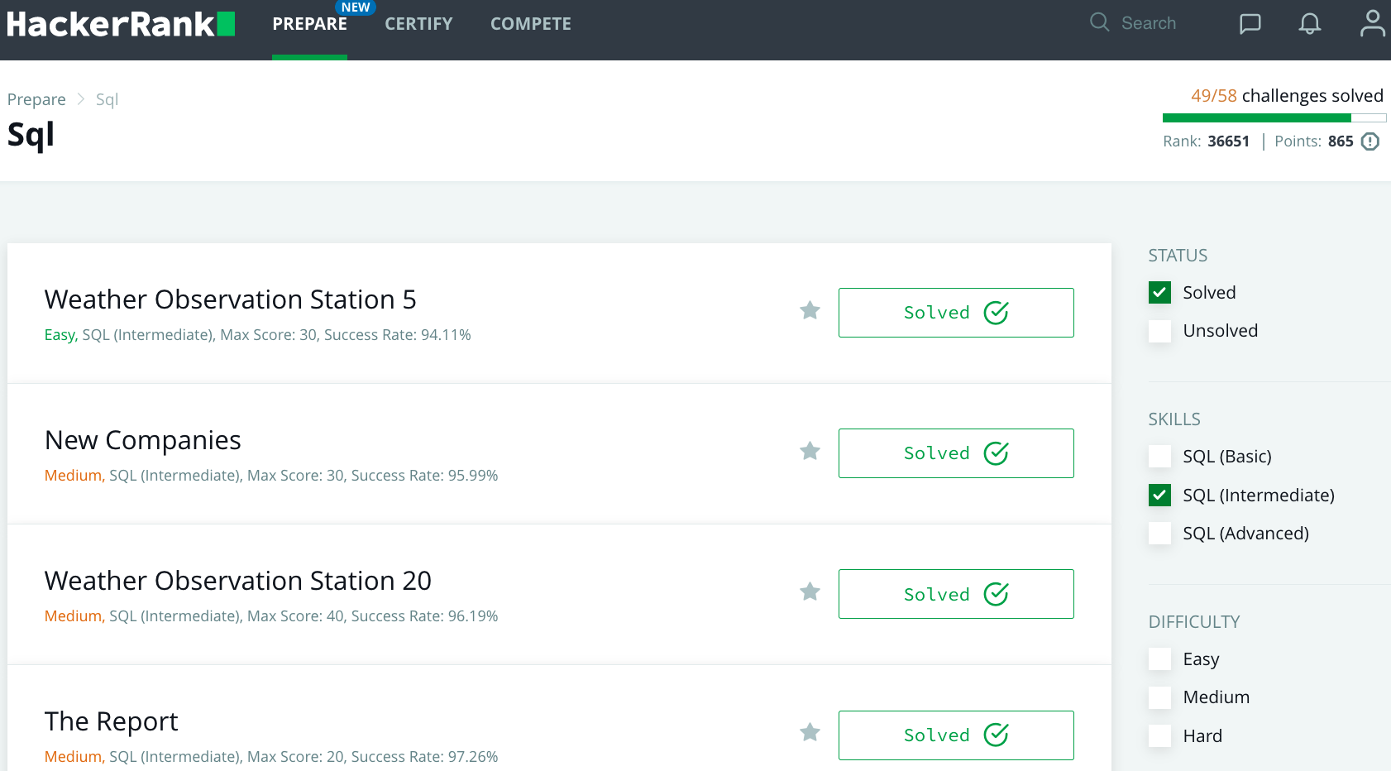This screenshot has width=1391, height=771.
Task: Open Solved button for Weather Observation Station 5
Action: pyautogui.click(x=956, y=313)
